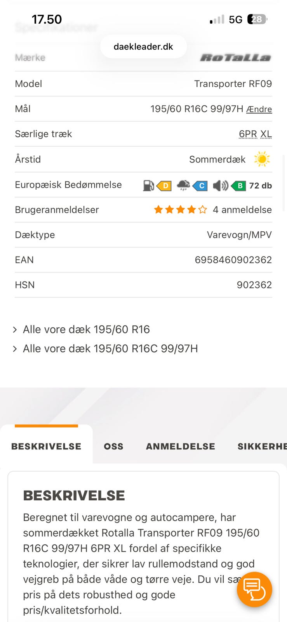Click the Sommerdæk sun icon
The image size is (287, 622).
tap(263, 159)
